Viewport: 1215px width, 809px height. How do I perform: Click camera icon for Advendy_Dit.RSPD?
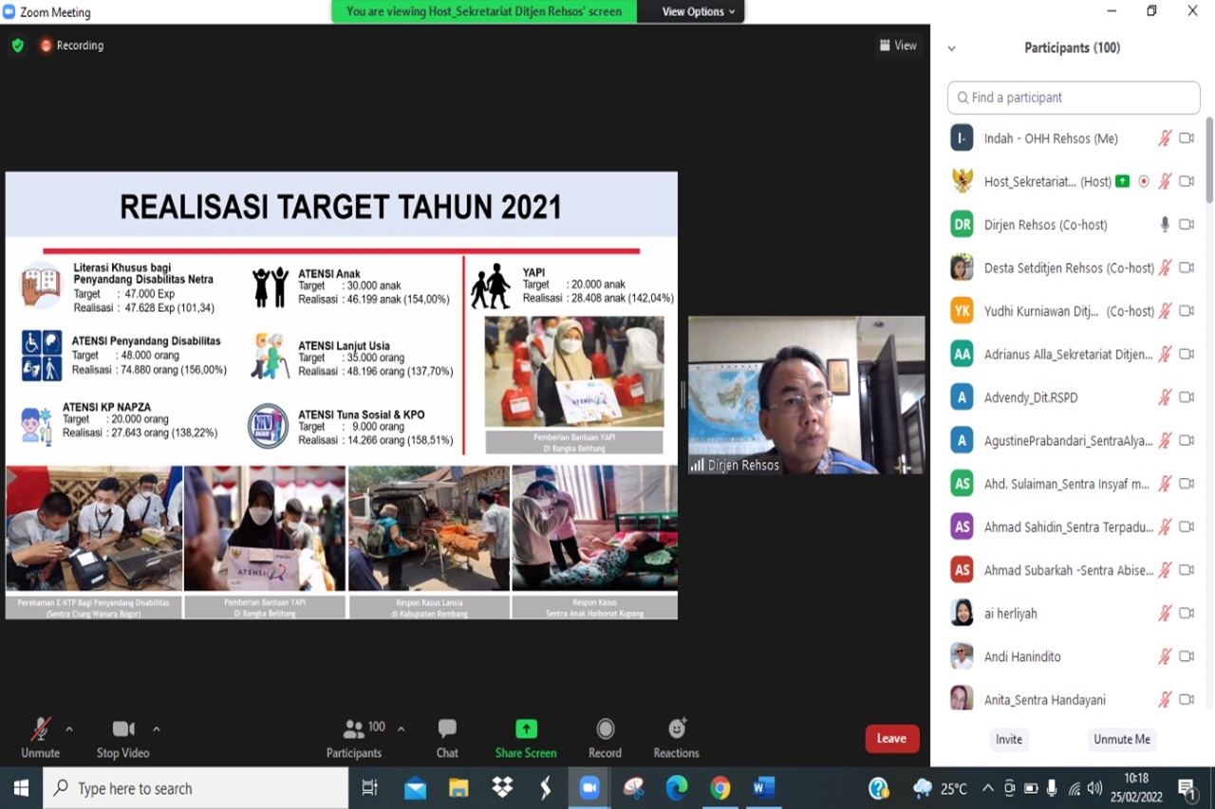coord(1187,397)
